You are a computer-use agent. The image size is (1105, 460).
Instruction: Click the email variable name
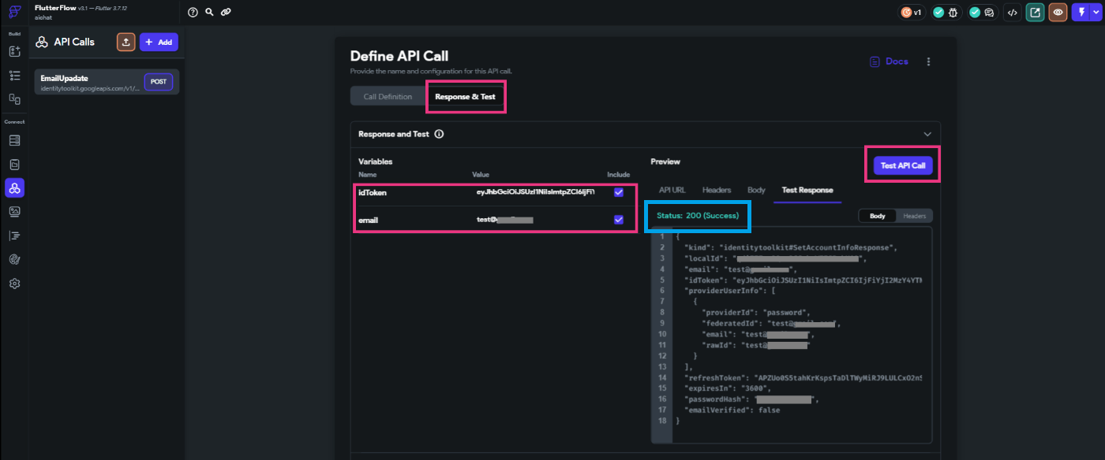tap(368, 220)
